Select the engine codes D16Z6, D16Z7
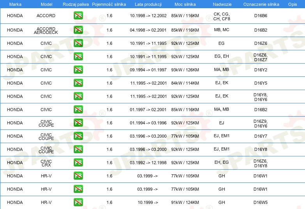The height and width of the screenshot is (209, 305). [261, 57]
